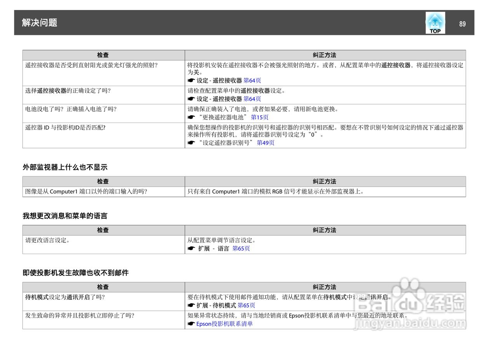Click cell “发生致命的异常并且投影机立即停止了吗?”
Screen dimensions: 497x351
104,320
